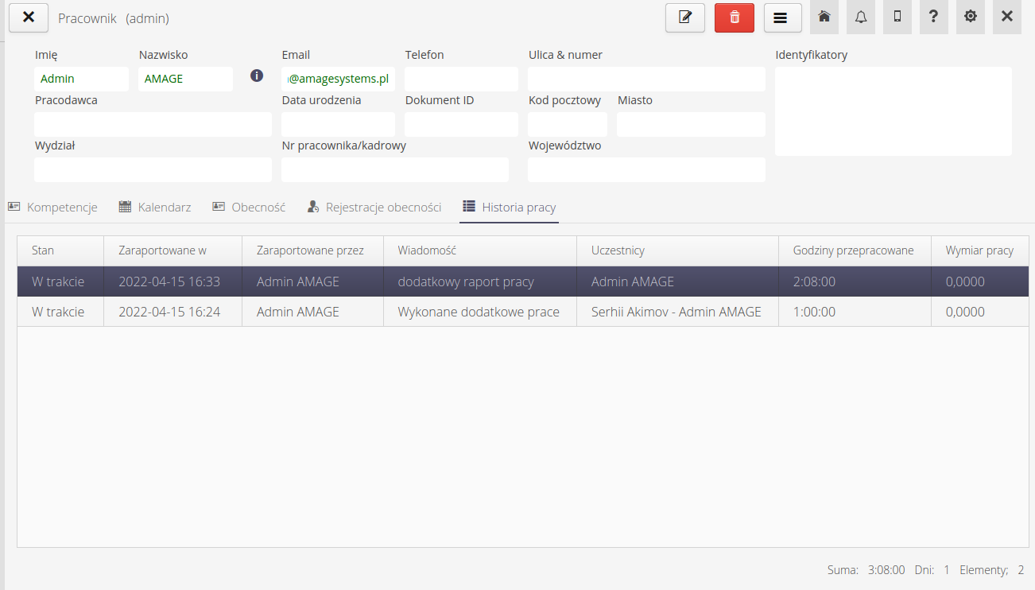Click the Telefon input field

[461, 79]
